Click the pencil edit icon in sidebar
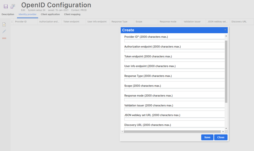Image resolution: width=254 pixels, height=151 pixels. tap(4, 31)
